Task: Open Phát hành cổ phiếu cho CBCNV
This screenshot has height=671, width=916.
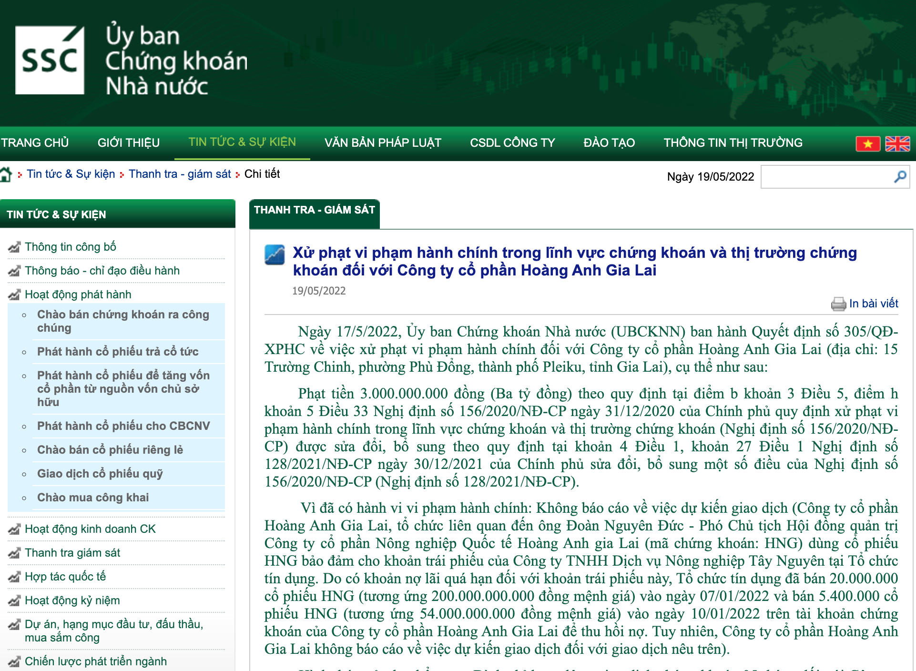Action: coord(123,426)
